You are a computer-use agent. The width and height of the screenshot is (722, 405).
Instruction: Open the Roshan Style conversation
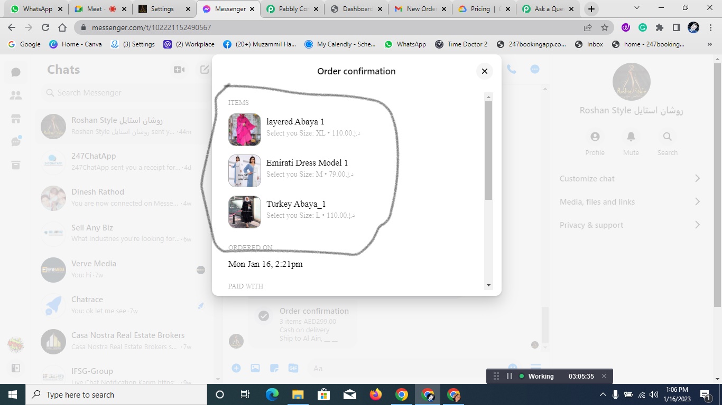tap(125, 126)
